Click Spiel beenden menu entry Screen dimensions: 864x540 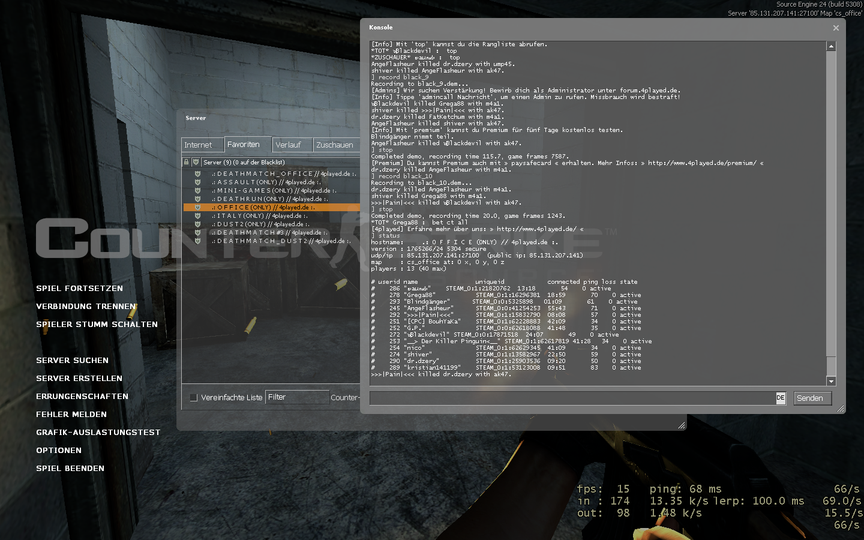tap(70, 469)
